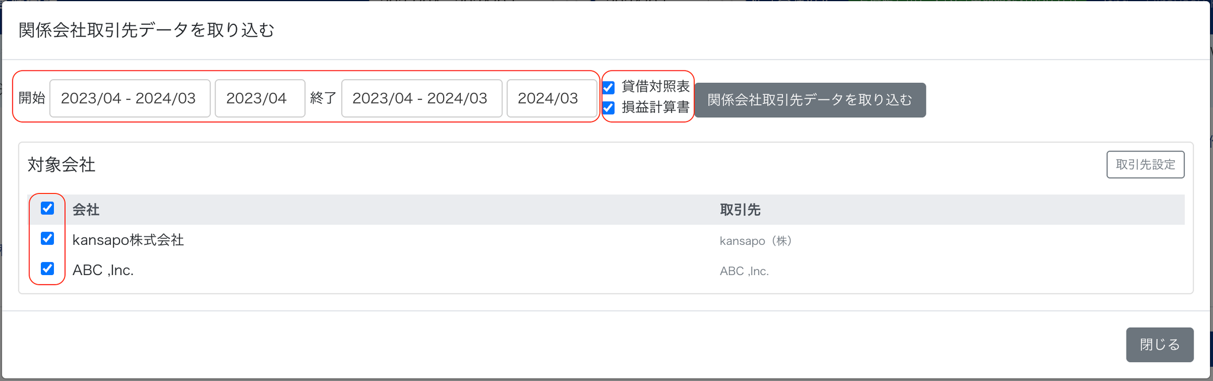Open the 終了 month selector showing 2024/03
This screenshot has width=1213, height=381.
click(x=552, y=98)
